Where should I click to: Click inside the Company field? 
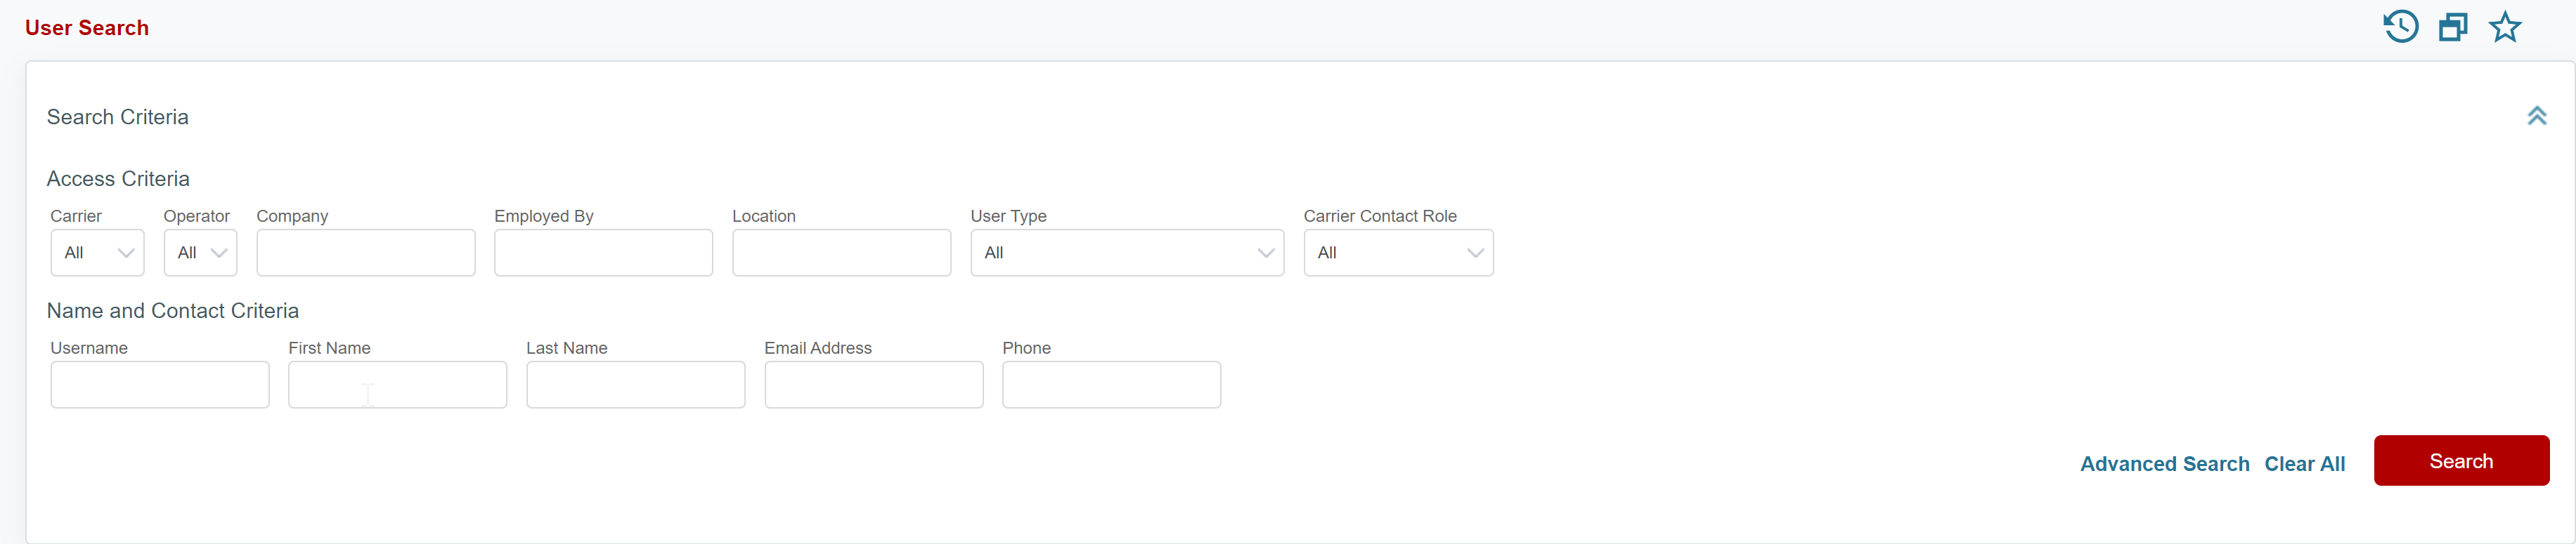365,253
